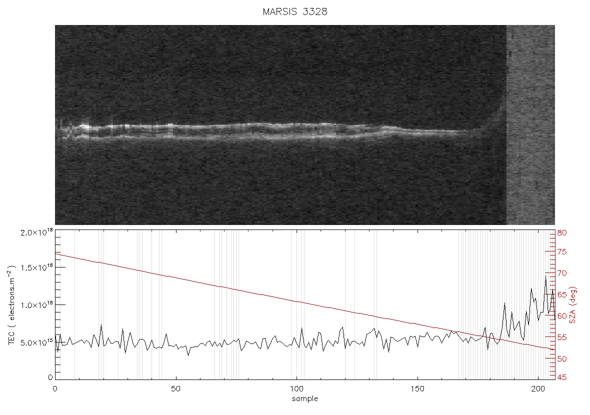Click the 5.0×10¹⁵ TEC tick label
This screenshot has width=590, height=415.
click(36, 342)
